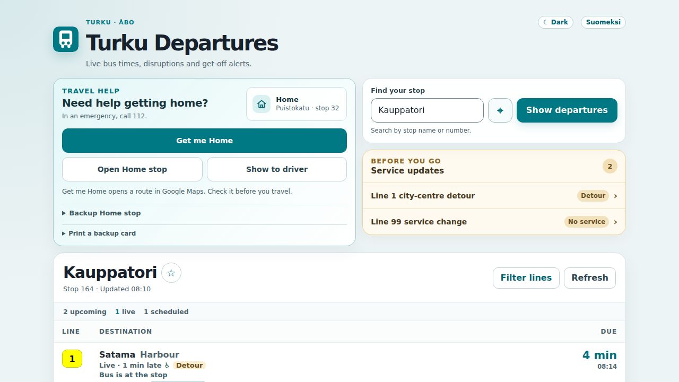The width and height of the screenshot is (679, 382).
Task: Click the '1 scheduled' summary count
Action: [x=166, y=312]
